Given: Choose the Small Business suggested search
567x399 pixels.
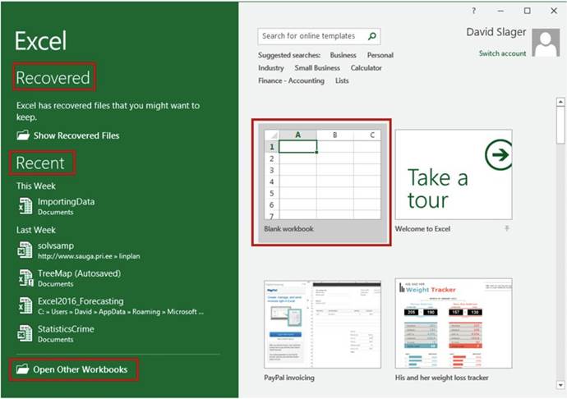Looking at the screenshot, I should 317,68.
